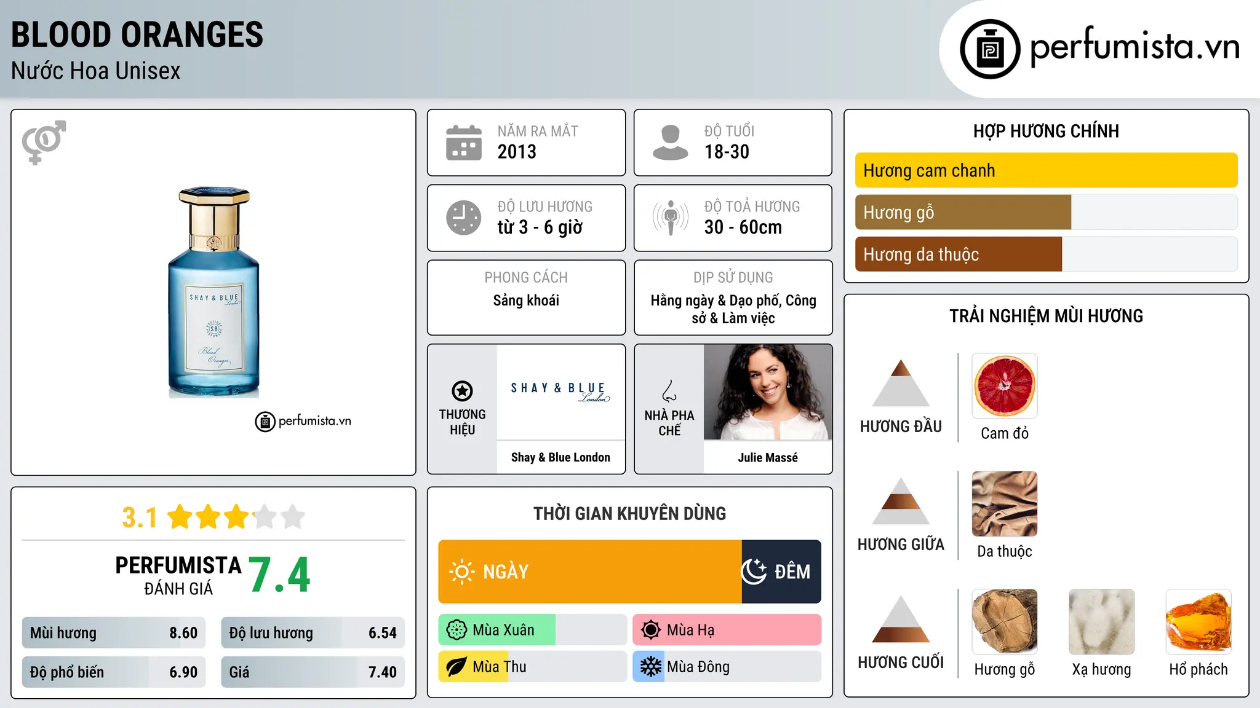The image size is (1260, 708).
Task: Click the moon icon in the Đêm bar
Action: point(754,572)
